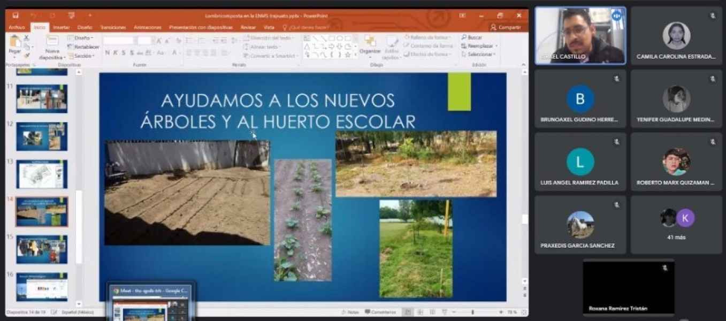This screenshot has width=726, height=321.
Task: Click the Cut scissors icon
Action: (x=27, y=38)
